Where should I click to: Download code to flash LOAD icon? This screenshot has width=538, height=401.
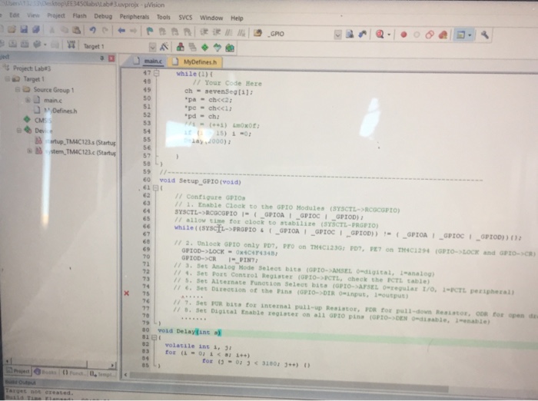point(71,45)
